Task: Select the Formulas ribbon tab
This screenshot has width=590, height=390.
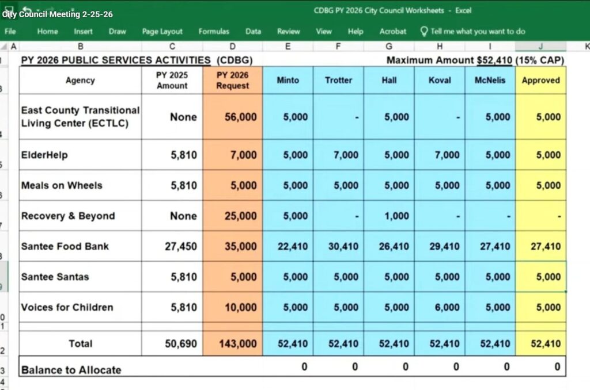Action: click(214, 32)
